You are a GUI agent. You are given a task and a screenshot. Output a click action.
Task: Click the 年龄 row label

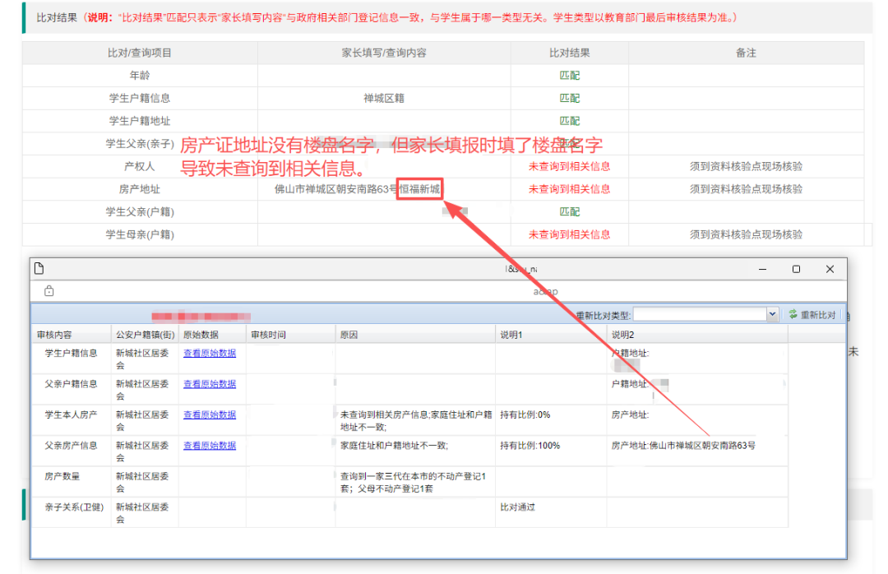coord(139,76)
